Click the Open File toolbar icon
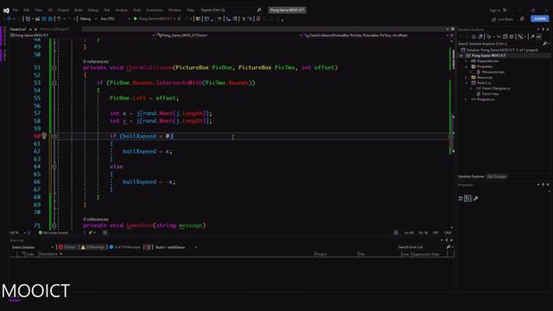Screen dimensions: 553x311 coord(37,19)
